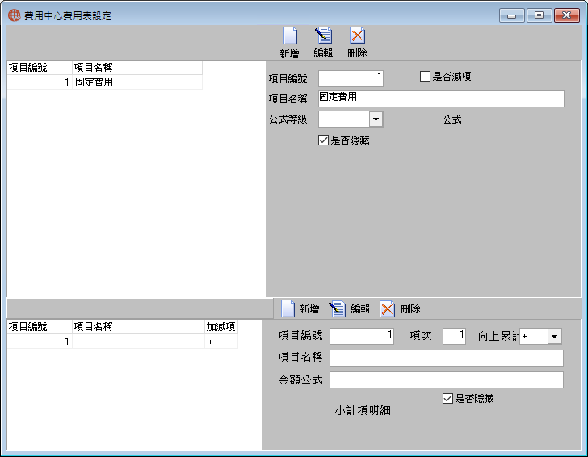Click the lower list 項目編號 column header

(x=40, y=327)
